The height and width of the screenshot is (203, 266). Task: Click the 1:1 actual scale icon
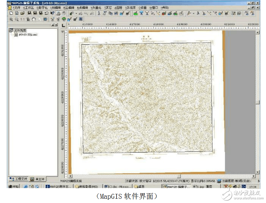click(23, 19)
